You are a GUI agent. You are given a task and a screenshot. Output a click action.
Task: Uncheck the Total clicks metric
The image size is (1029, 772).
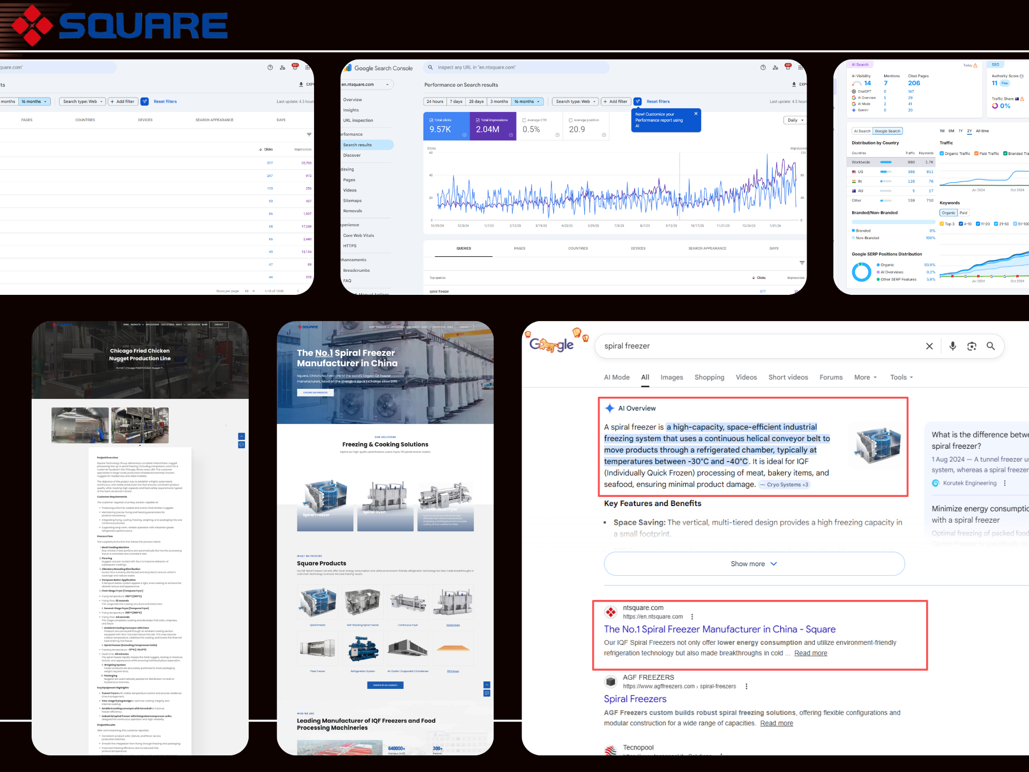click(431, 120)
